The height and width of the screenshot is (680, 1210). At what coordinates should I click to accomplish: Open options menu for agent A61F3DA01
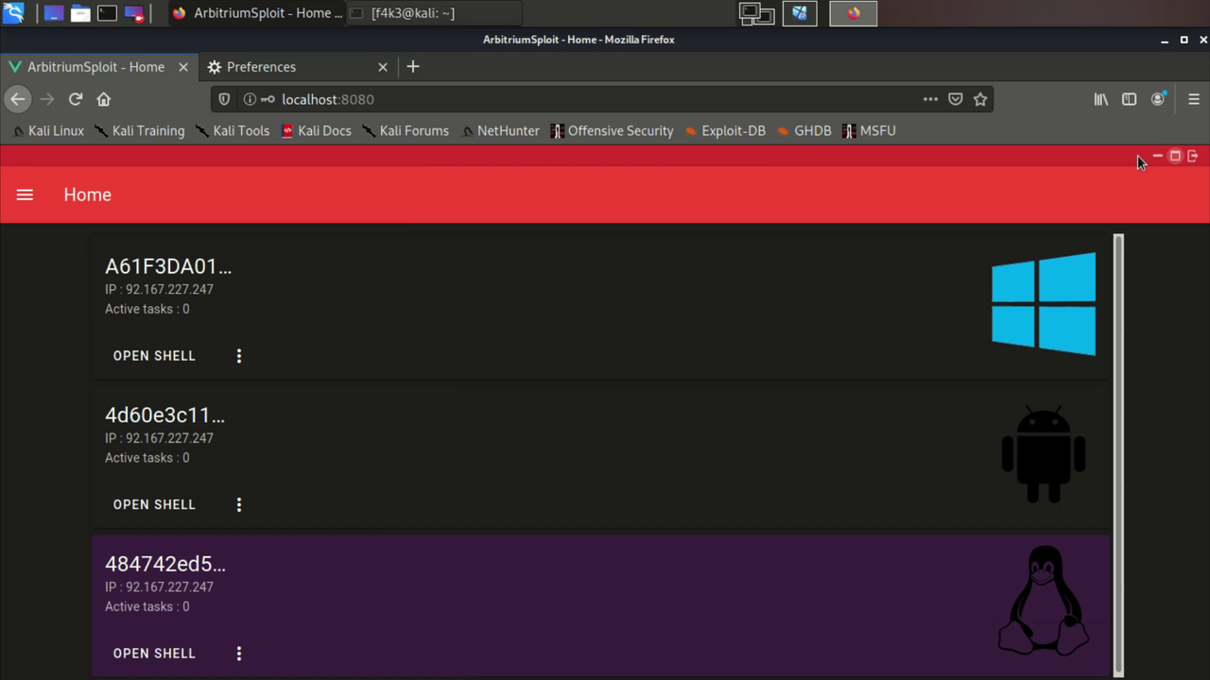[x=238, y=355]
